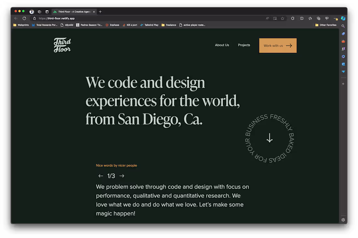Screen dimensions: 358x238
Task: Open the Settings and more menu
Action: (335, 19)
